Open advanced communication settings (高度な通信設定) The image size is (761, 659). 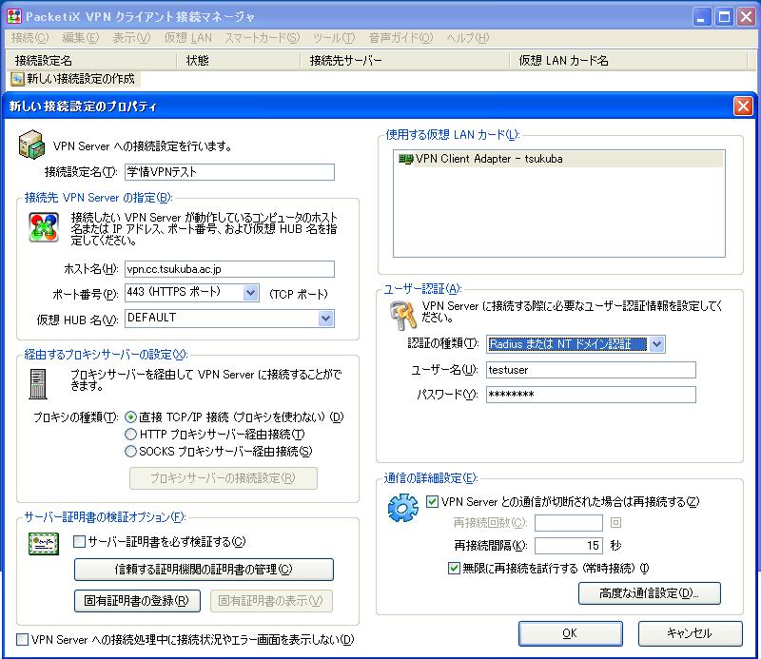click(650, 593)
